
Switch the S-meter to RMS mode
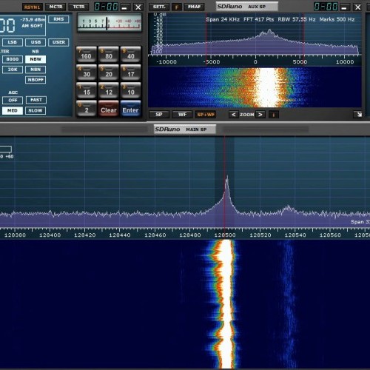58,19
